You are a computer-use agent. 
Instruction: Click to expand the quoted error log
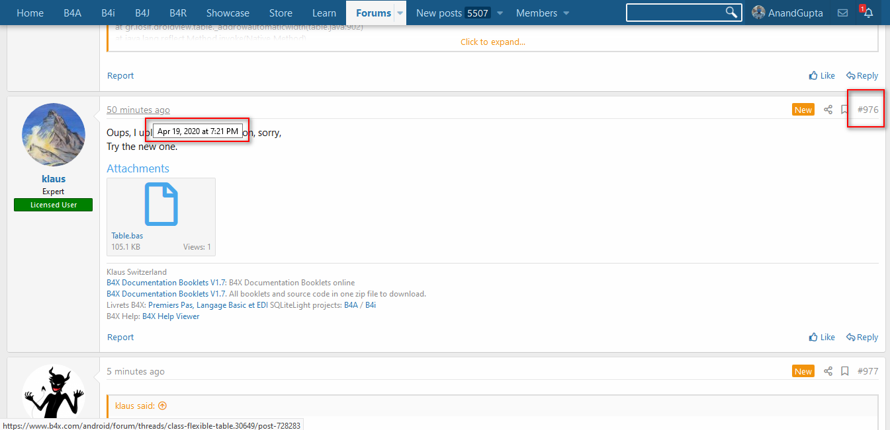point(493,42)
